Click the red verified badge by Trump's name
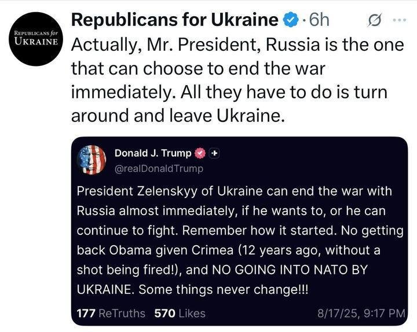This screenshot has width=417, height=332. pos(200,153)
